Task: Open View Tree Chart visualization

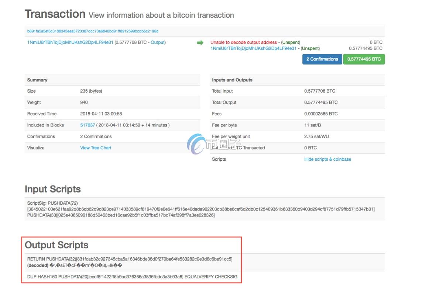Action: click(x=96, y=148)
